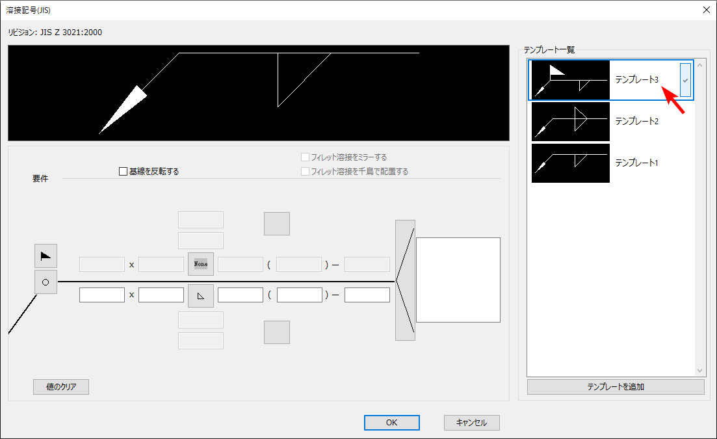
Task: Select the テンプレート3 preview thumbnail
Action: pos(571,80)
